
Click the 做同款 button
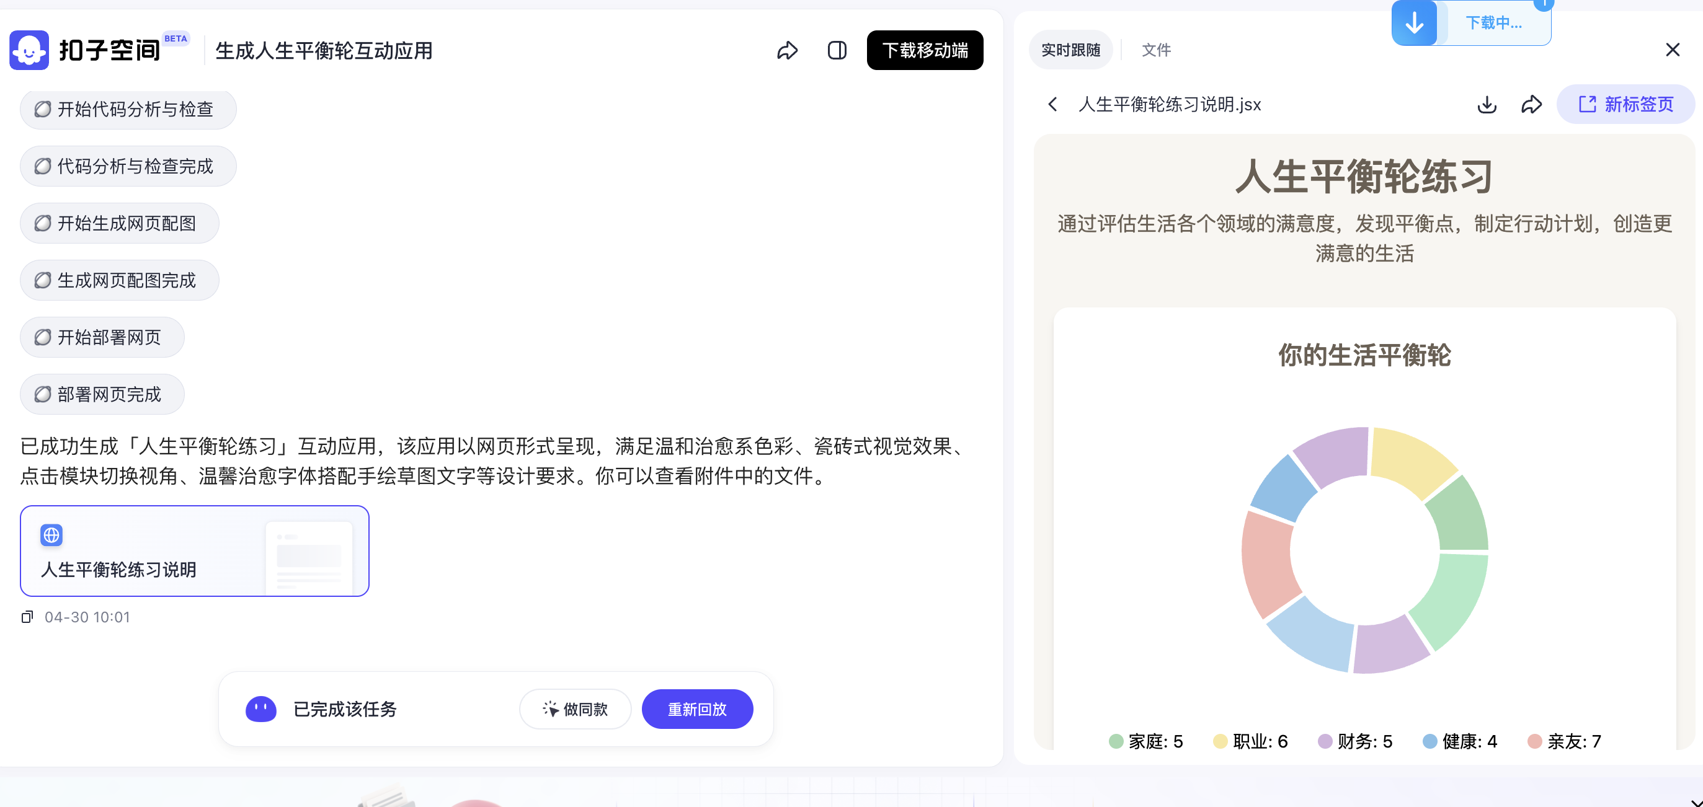click(x=575, y=709)
